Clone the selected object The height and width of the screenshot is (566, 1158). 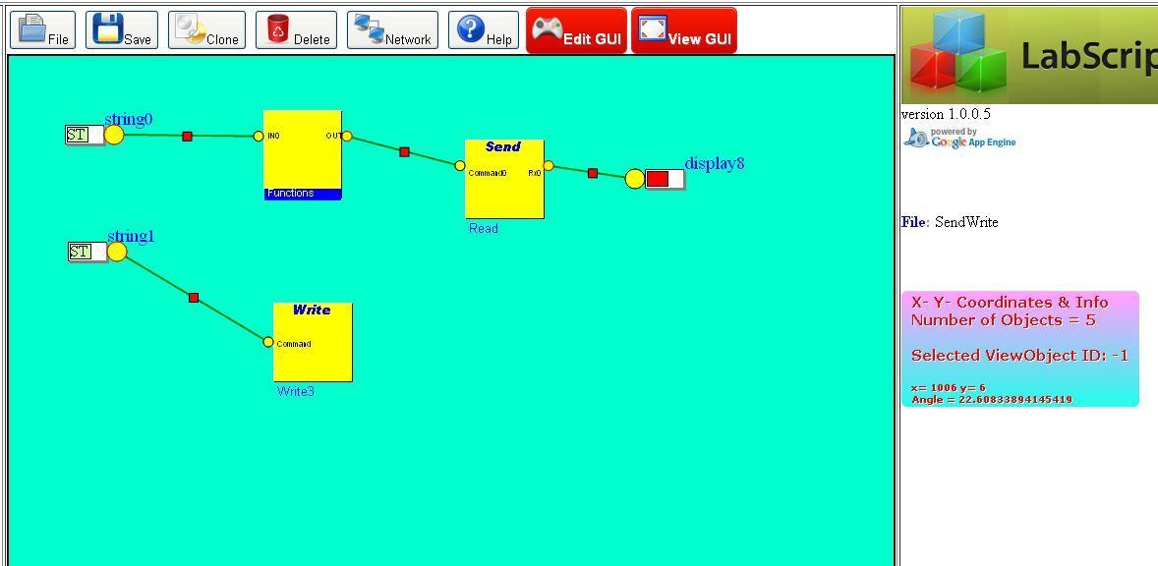pos(206,29)
